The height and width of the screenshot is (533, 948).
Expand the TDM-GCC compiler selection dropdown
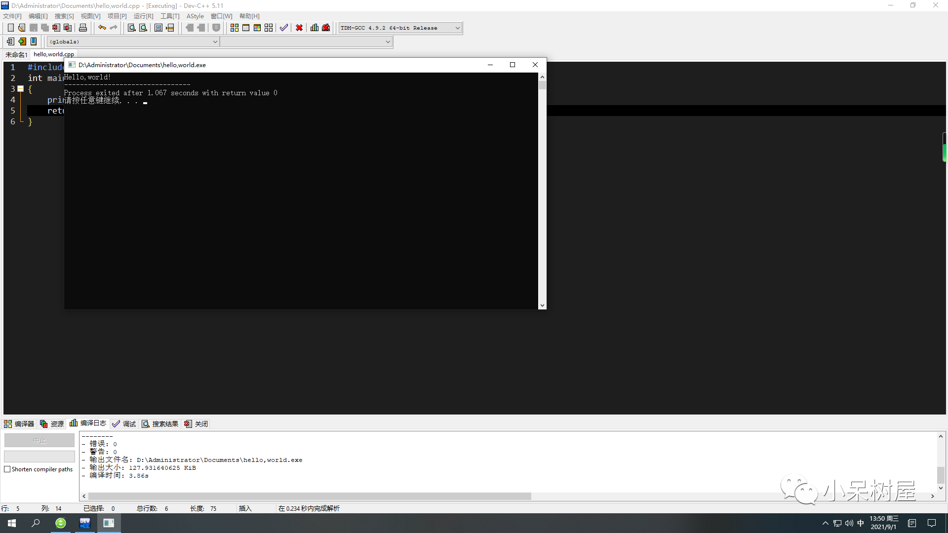pos(457,28)
